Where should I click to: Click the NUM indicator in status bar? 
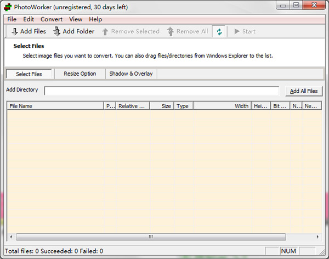(289, 251)
